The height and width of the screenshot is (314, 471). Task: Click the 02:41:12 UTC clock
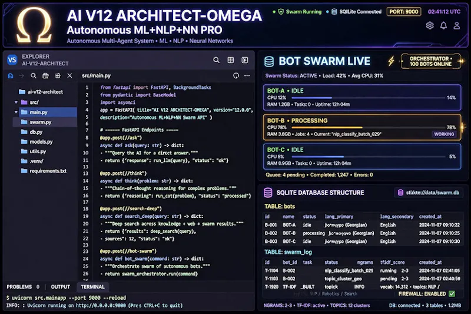(444, 12)
